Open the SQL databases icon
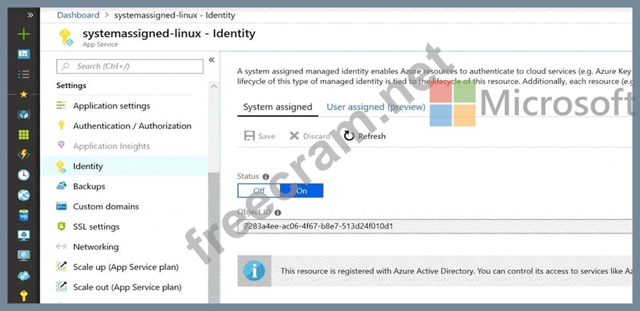640x311 pixels. pos(24,215)
